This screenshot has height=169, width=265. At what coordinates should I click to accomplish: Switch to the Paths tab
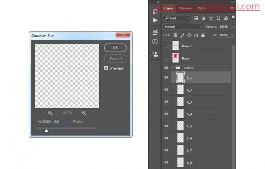tap(202, 8)
